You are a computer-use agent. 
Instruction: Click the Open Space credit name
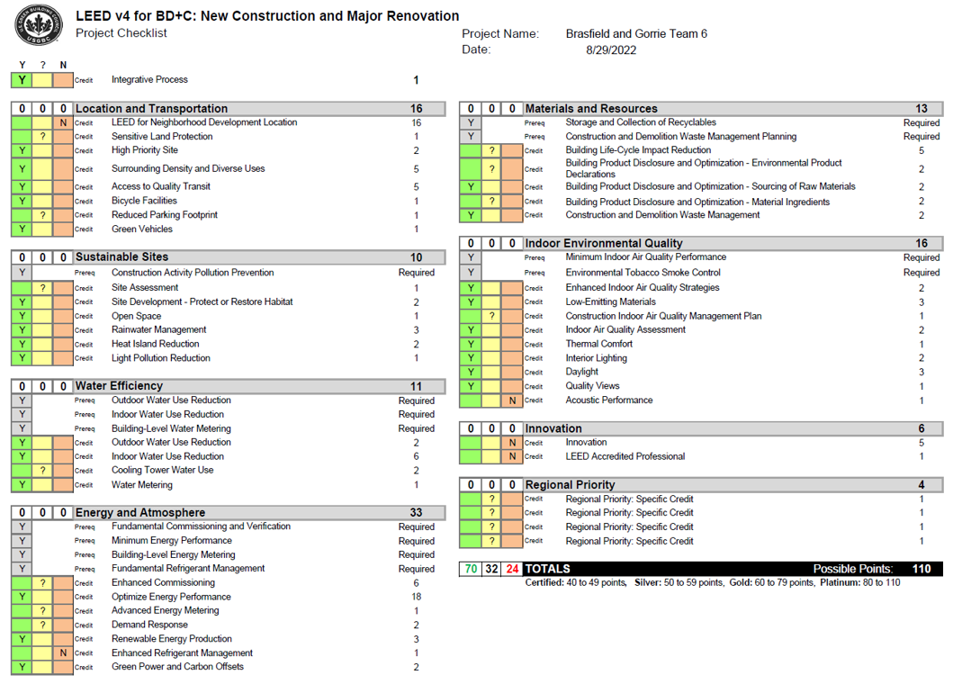coord(136,316)
